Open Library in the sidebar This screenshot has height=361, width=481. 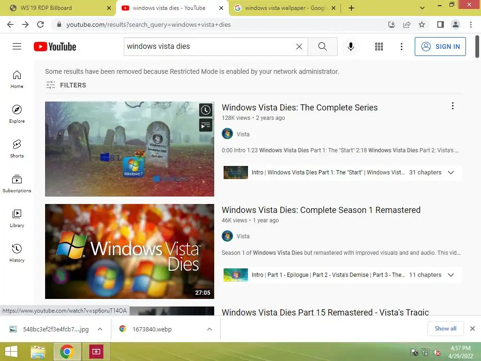coord(17,218)
